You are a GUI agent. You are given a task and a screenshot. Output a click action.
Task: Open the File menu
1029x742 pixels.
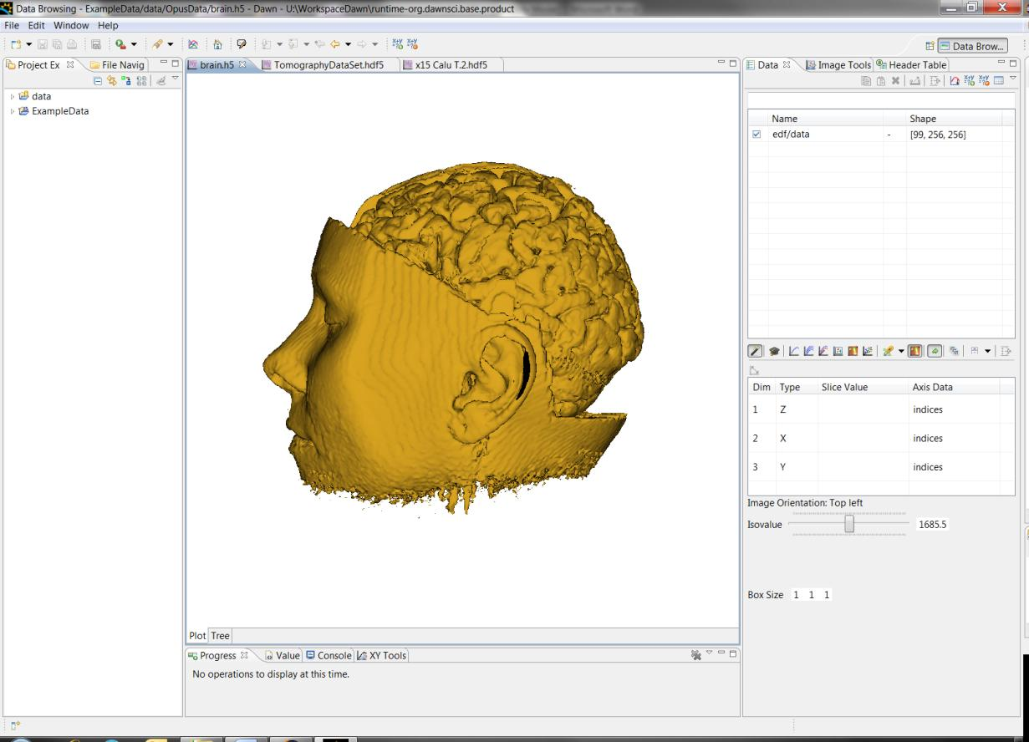pos(13,26)
